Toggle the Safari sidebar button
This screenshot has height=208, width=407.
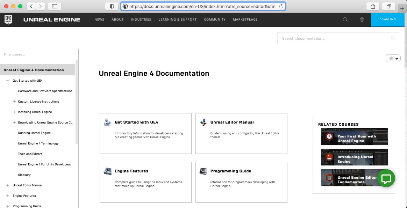[x=55, y=6]
